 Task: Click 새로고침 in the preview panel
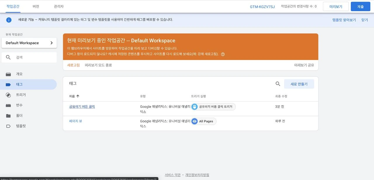pyautogui.click(x=73, y=65)
